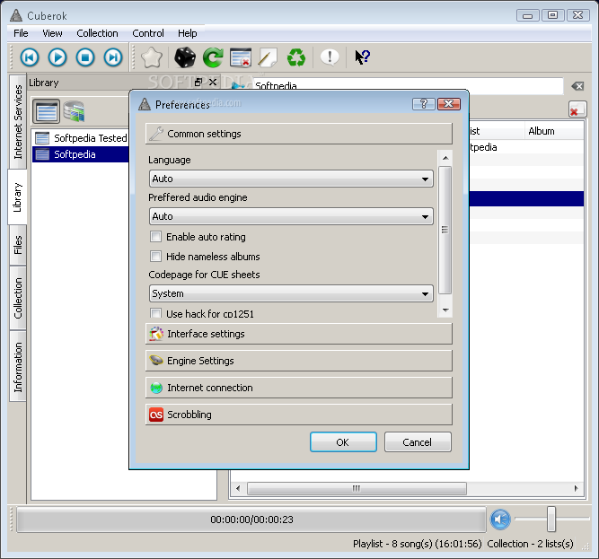The height and width of the screenshot is (559, 599).
Task: Click Cancel in Preferences dialog
Action: 418,442
